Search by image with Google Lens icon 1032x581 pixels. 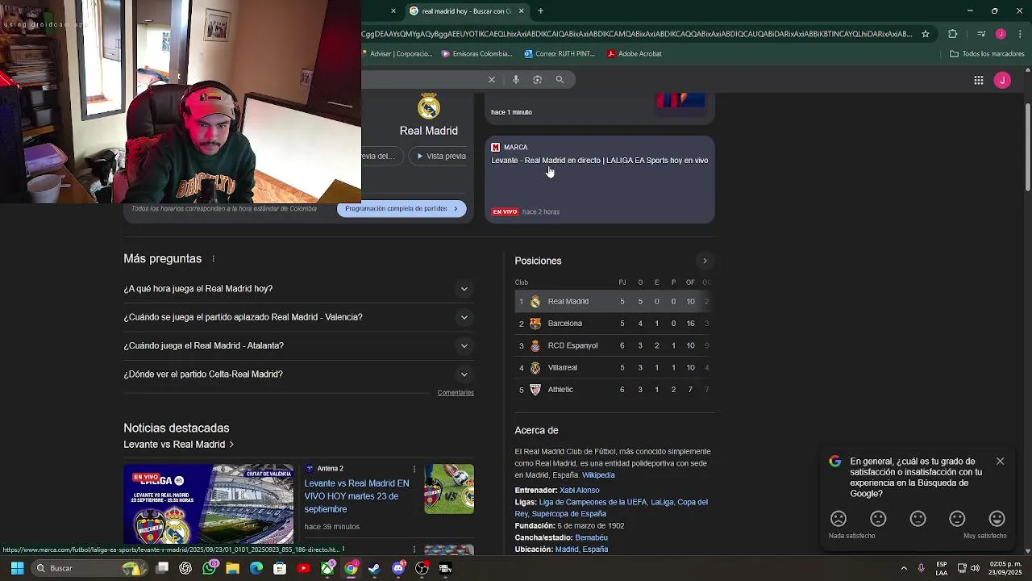(538, 79)
